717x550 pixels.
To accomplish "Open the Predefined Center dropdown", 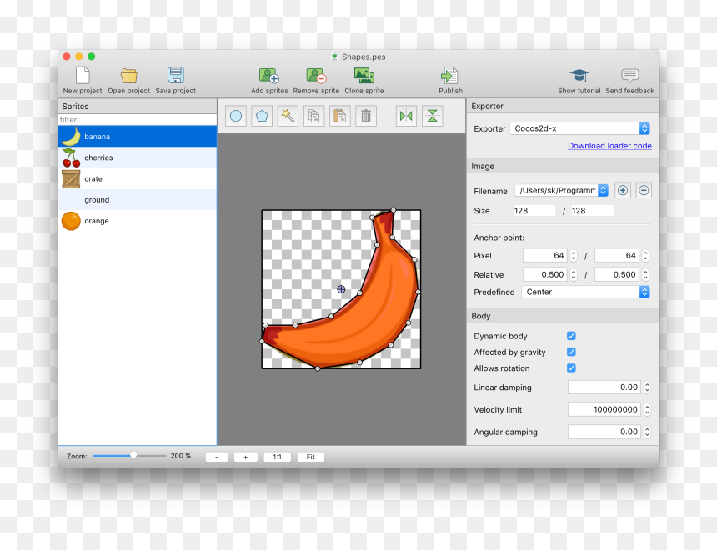I will (586, 292).
